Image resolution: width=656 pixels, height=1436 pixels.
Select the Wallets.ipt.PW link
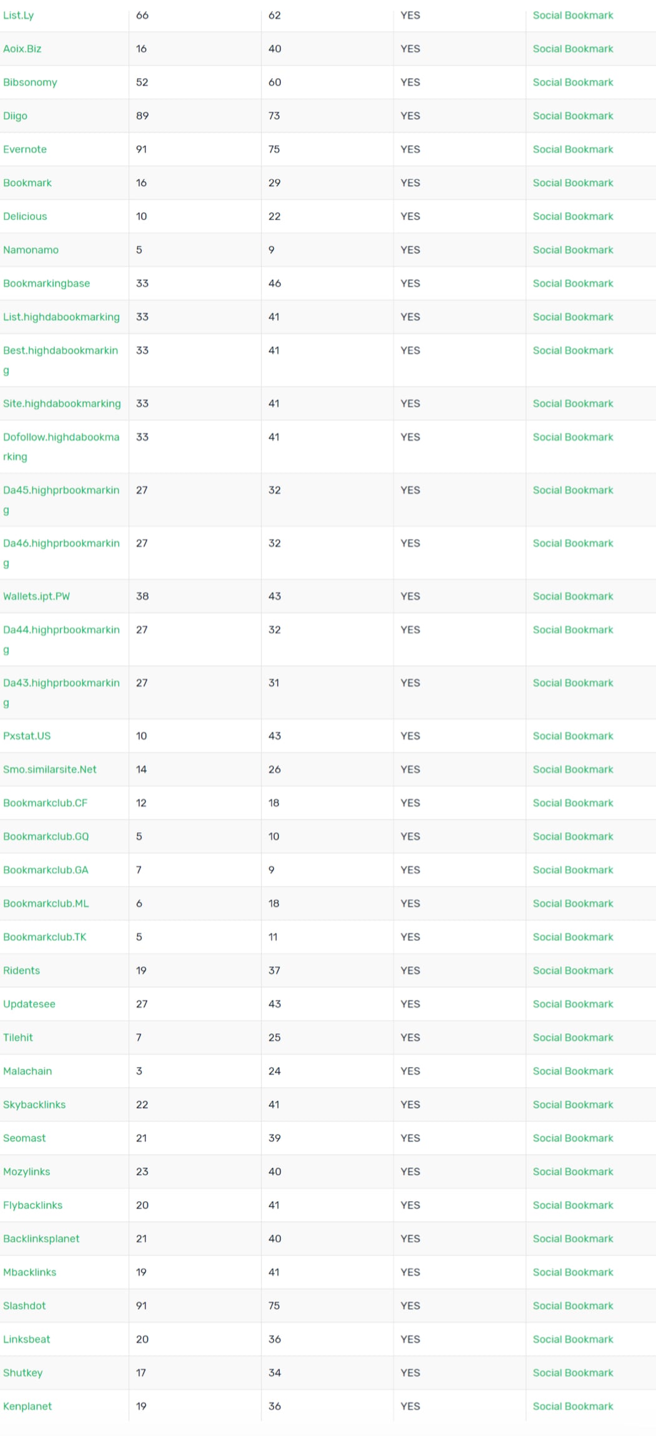36,596
